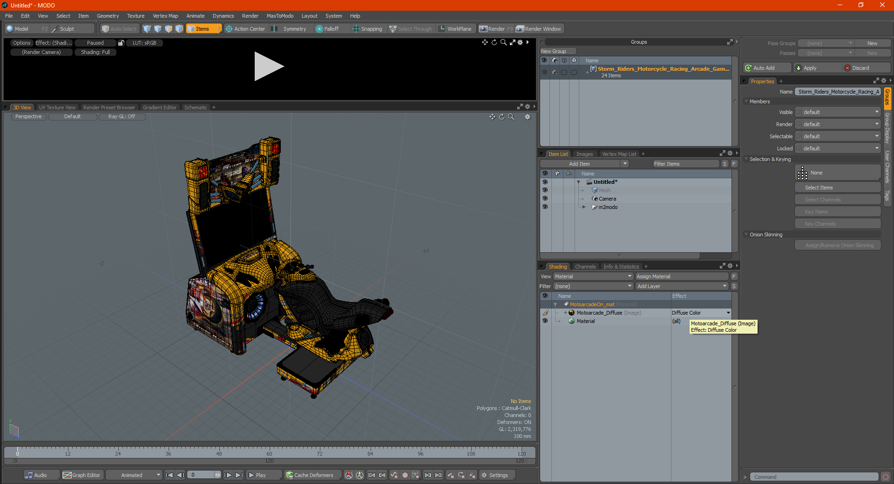The height and width of the screenshot is (484, 894).
Task: Open the Geometry menu
Action: tap(108, 16)
